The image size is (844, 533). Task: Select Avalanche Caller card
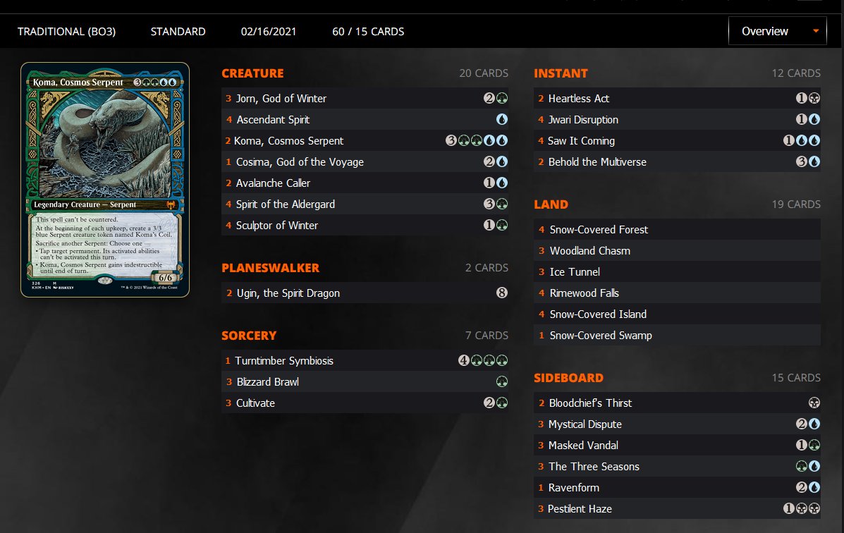tap(365, 183)
